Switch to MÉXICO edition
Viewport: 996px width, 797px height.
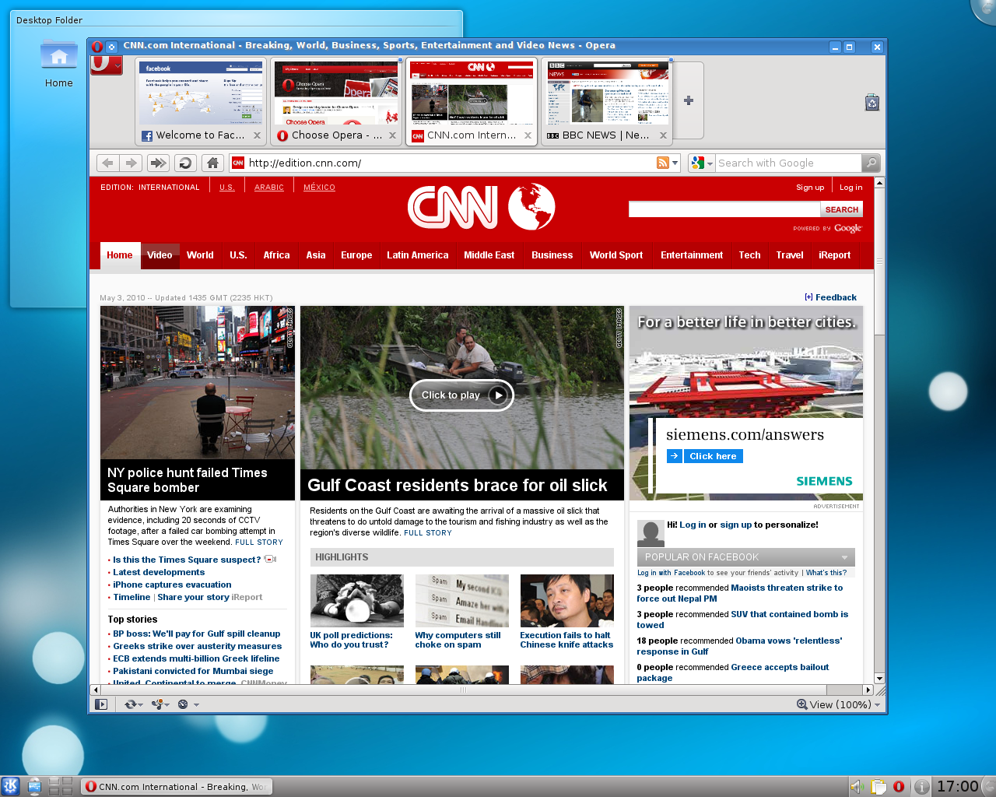point(319,188)
